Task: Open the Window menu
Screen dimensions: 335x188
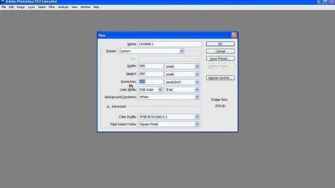Action: coord(85,7)
